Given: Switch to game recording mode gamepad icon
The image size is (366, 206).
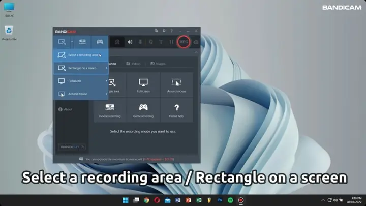Looking at the screenshot, I should pyautogui.click(x=100, y=42).
